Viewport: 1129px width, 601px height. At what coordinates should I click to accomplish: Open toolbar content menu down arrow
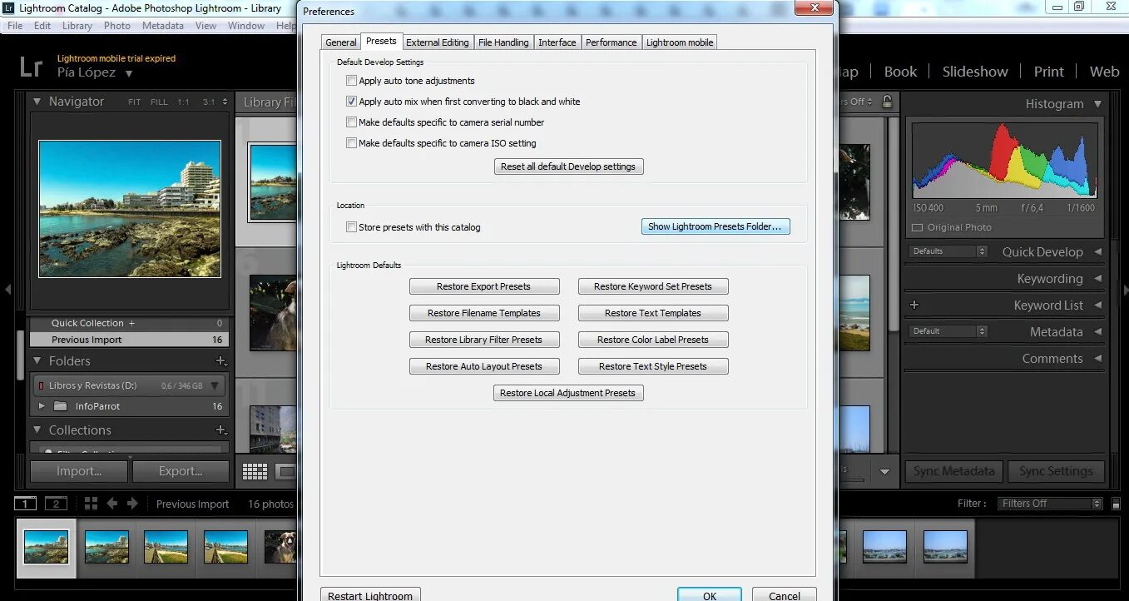coord(884,472)
